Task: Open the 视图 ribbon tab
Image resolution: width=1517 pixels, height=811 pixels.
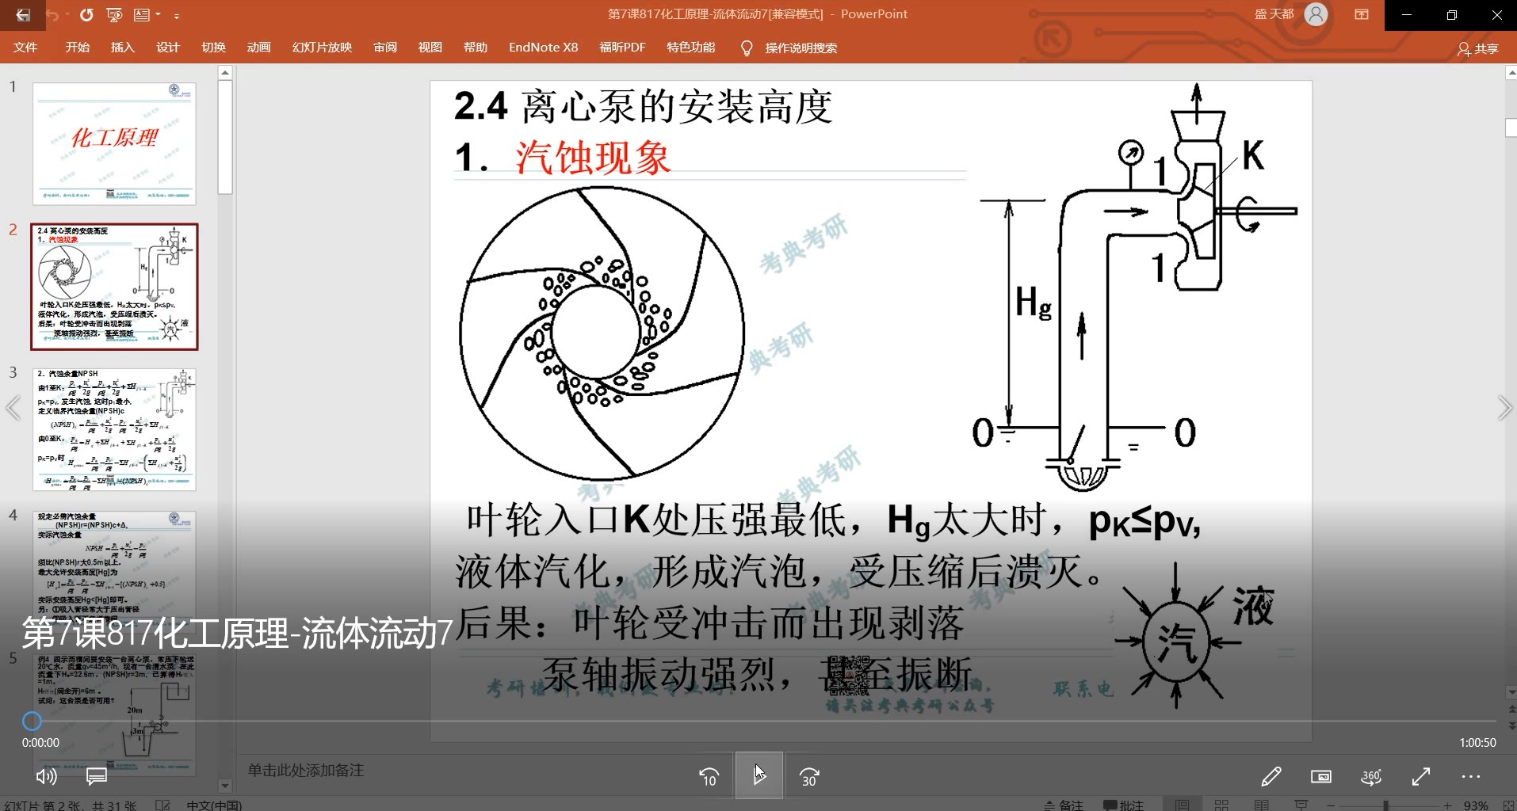Action: pos(430,48)
